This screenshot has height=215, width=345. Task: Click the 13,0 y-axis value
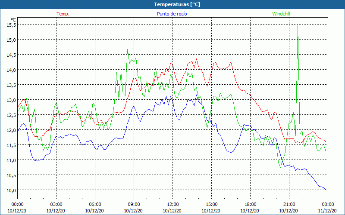(11, 100)
